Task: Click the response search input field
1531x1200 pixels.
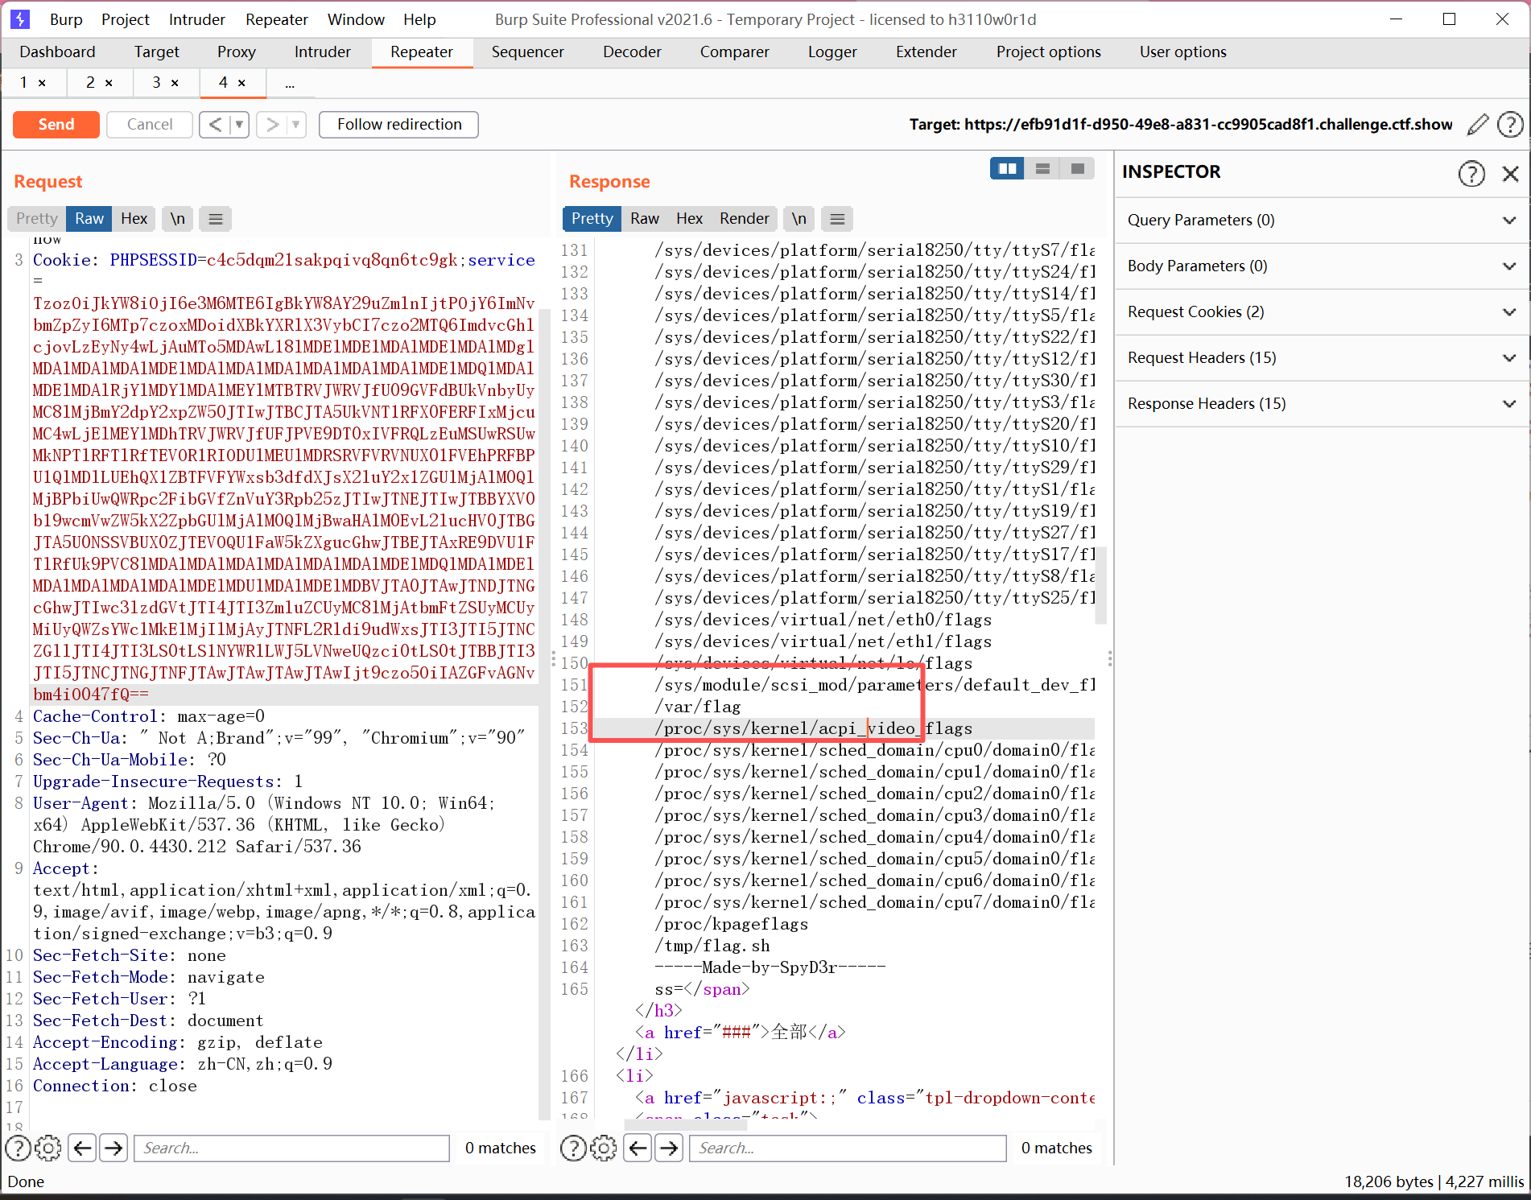Action: pos(848,1148)
